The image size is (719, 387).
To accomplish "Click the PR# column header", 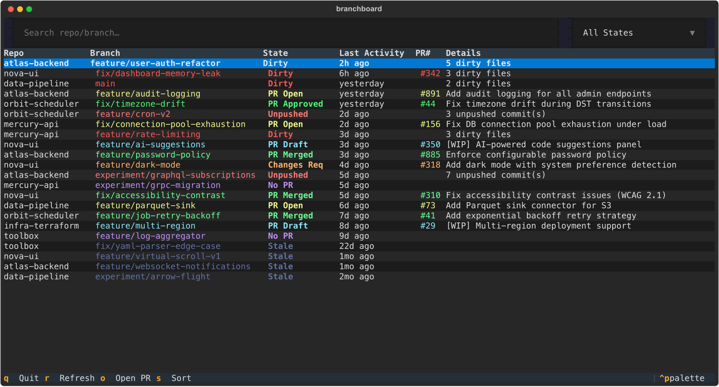I will pyautogui.click(x=423, y=53).
